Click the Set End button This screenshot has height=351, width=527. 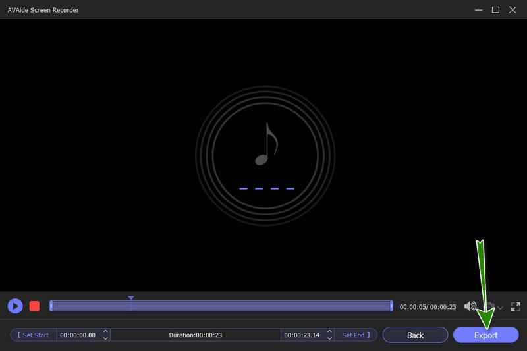pyautogui.click(x=356, y=335)
